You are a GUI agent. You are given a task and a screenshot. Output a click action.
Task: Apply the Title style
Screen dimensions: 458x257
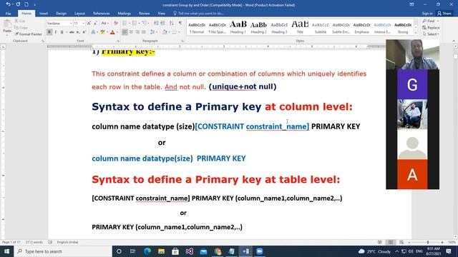(300, 27)
